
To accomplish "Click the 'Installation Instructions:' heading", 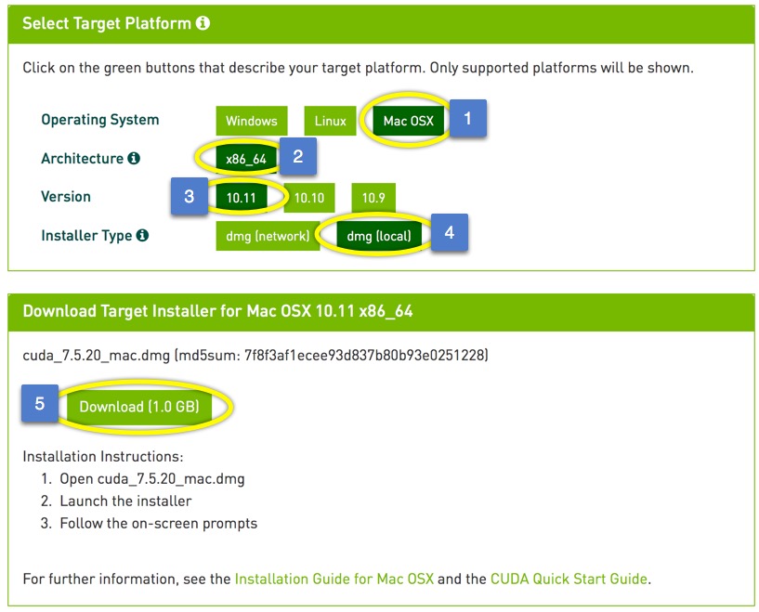I will point(103,456).
